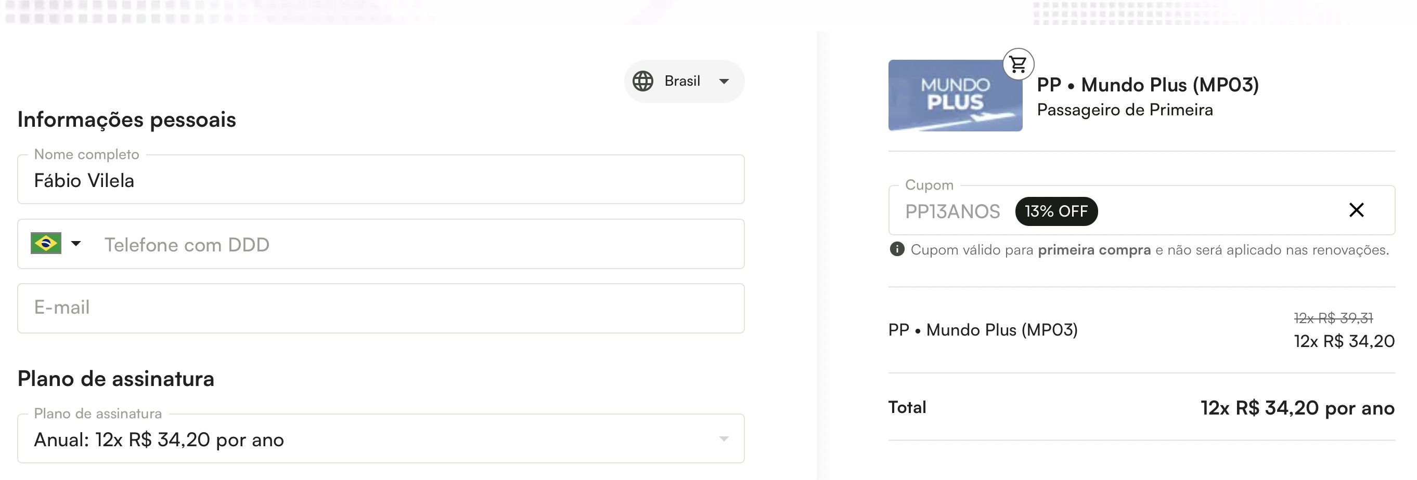Click the Mundo Plus product thumbnail
The height and width of the screenshot is (480, 1417).
(x=955, y=96)
